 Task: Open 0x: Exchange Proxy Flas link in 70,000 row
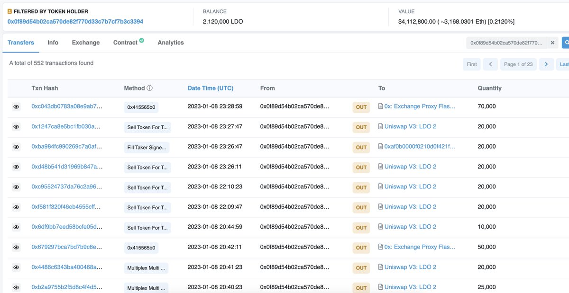(420, 107)
